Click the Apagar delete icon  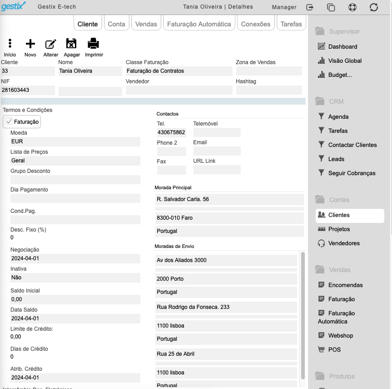pos(71,44)
